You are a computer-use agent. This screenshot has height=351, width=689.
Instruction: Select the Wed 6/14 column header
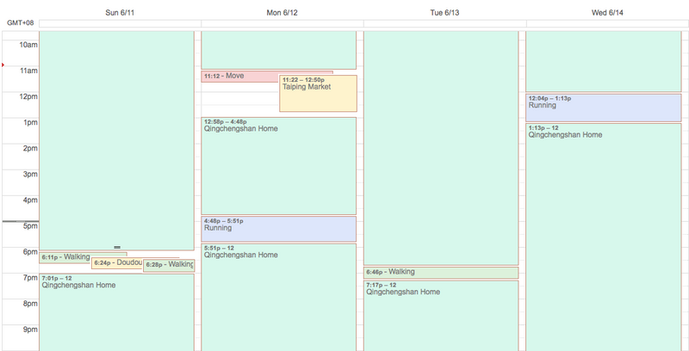pos(606,13)
